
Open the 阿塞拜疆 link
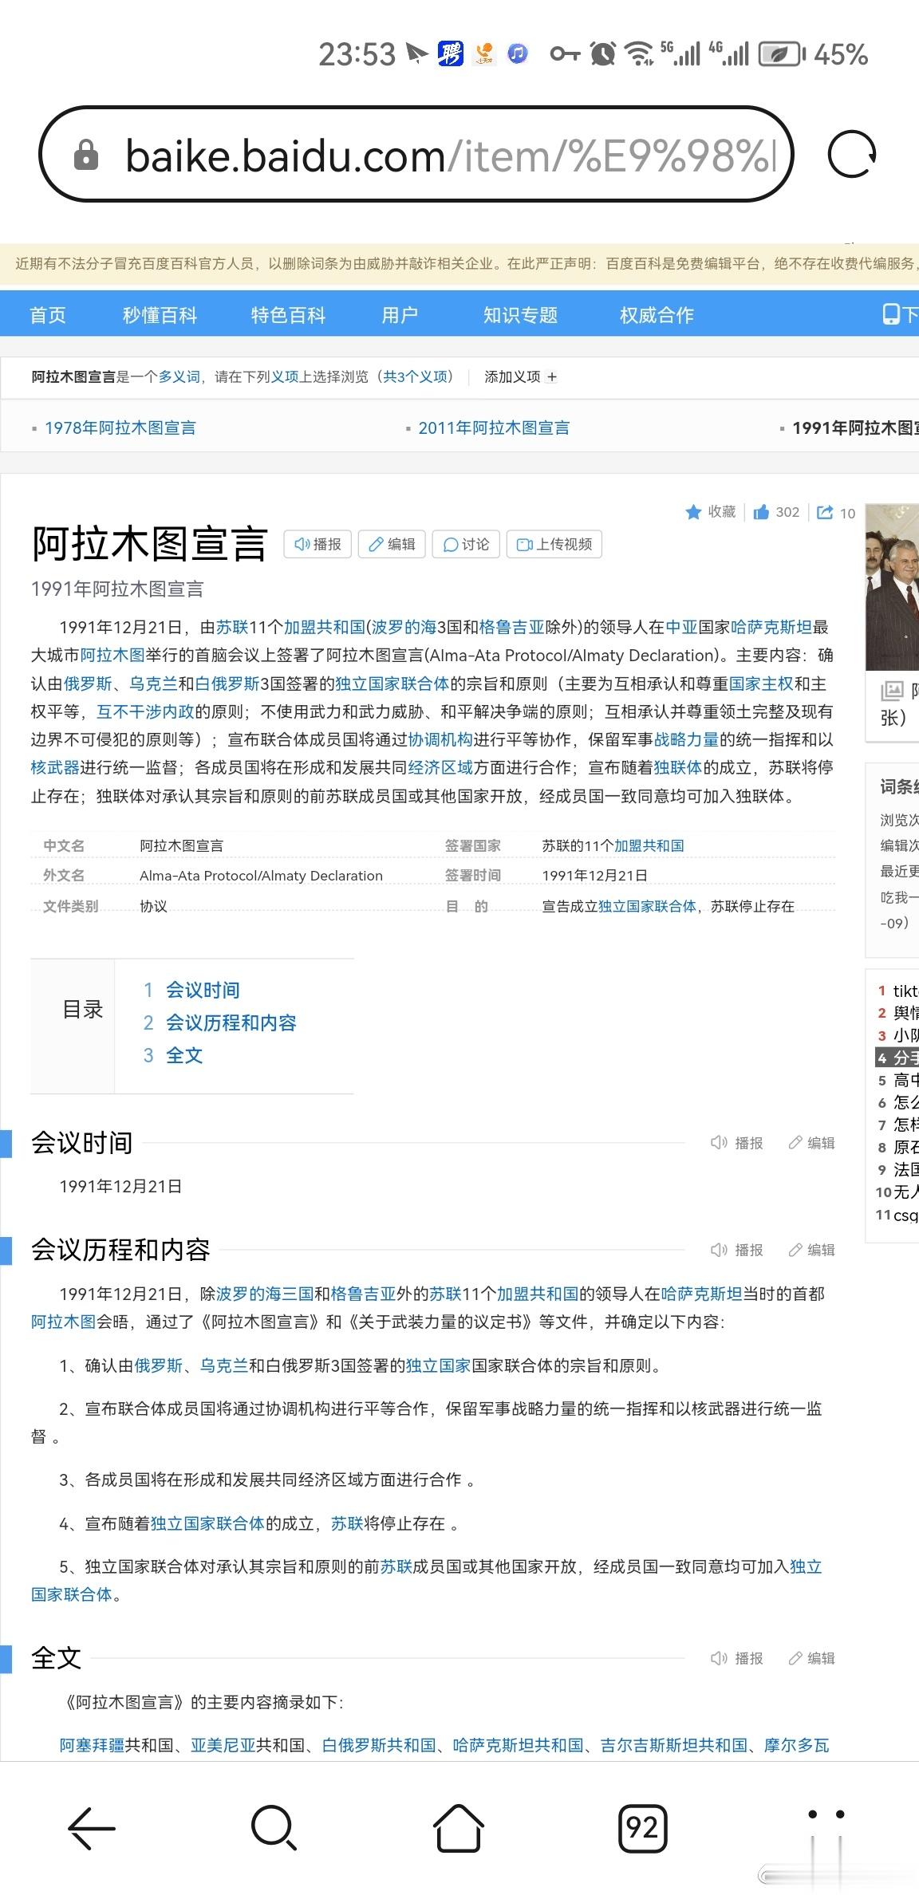92,1745
